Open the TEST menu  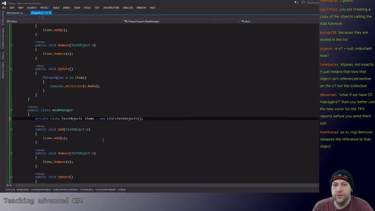pos(97,8)
